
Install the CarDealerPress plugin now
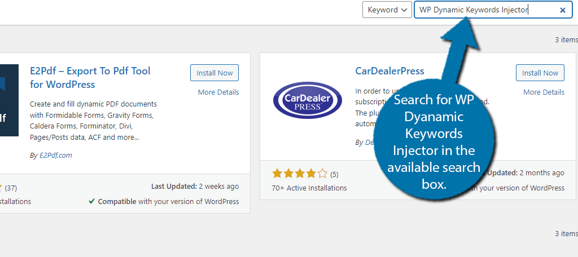[x=540, y=73]
